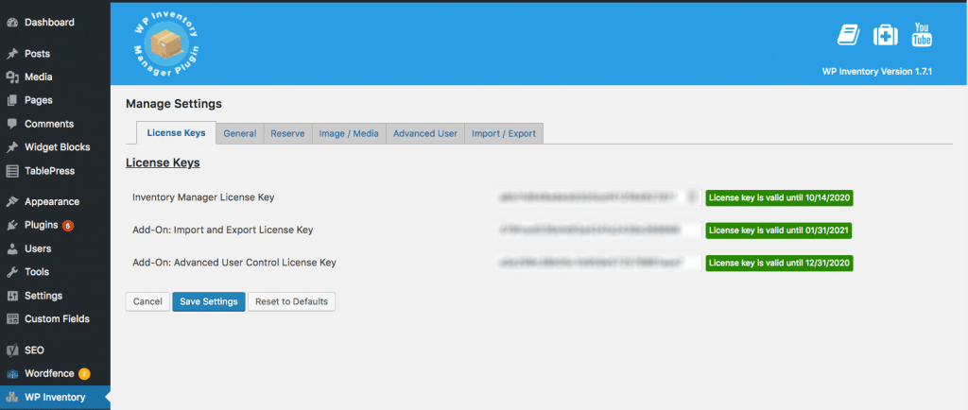
Task: Click the WP Inventory Manager Plugin logo
Action: (165, 43)
